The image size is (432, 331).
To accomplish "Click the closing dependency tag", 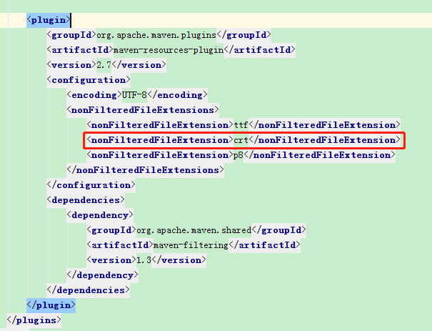I will click(103, 275).
